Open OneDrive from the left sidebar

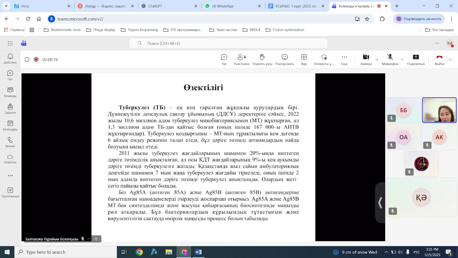(x=10, y=159)
